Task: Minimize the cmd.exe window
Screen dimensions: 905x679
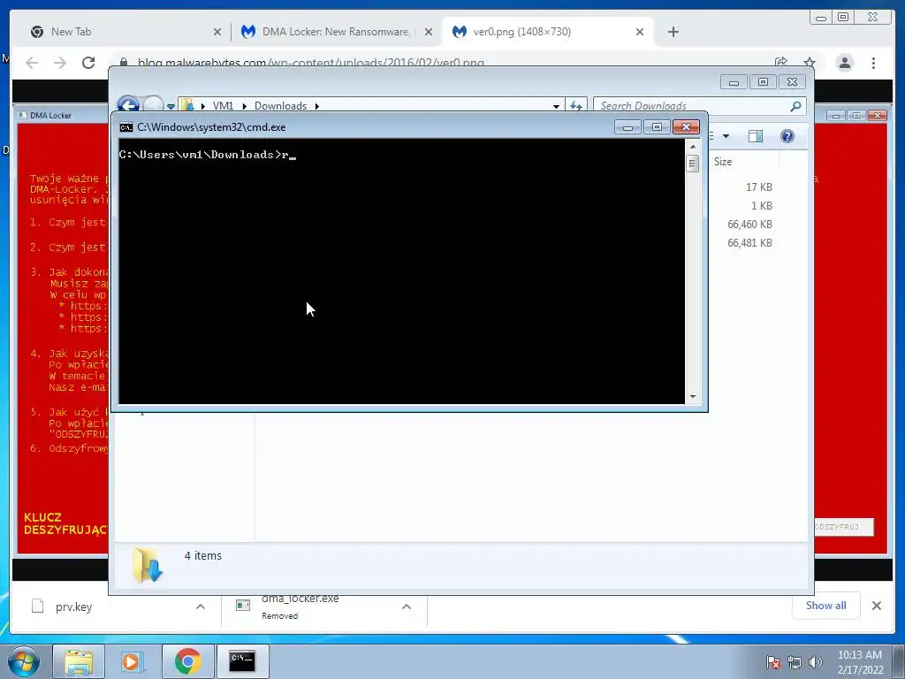Action: point(627,127)
